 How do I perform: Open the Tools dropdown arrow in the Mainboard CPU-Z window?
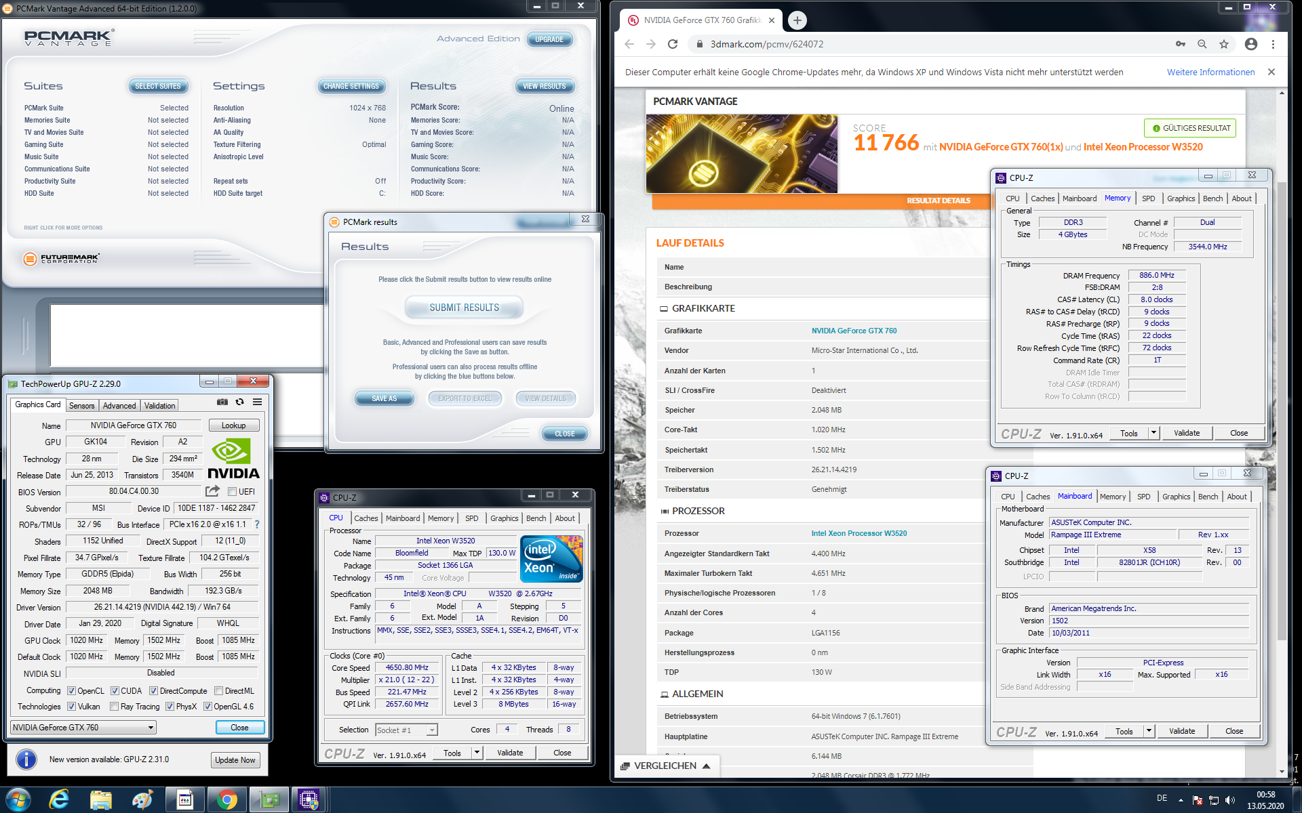1148,731
